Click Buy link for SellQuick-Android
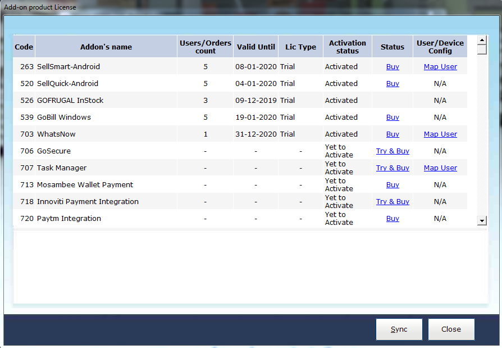The image size is (502, 348). click(x=393, y=84)
